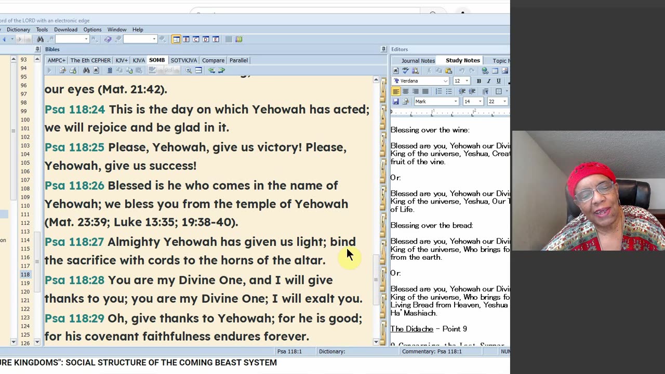Pin the Bibles panel
This screenshot has height=374, width=665.
[x=383, y=49]
